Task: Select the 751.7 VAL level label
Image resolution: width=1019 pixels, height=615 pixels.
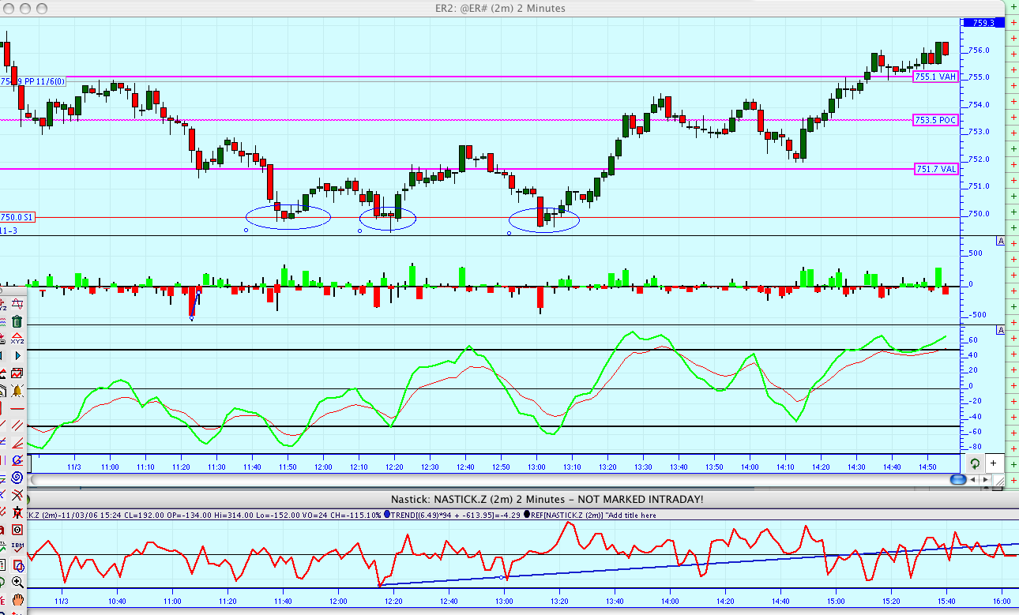Action: (936, 169)
